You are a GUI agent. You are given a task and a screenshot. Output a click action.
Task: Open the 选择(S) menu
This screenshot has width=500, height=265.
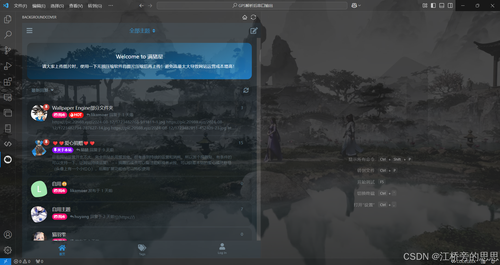point(57,6)
